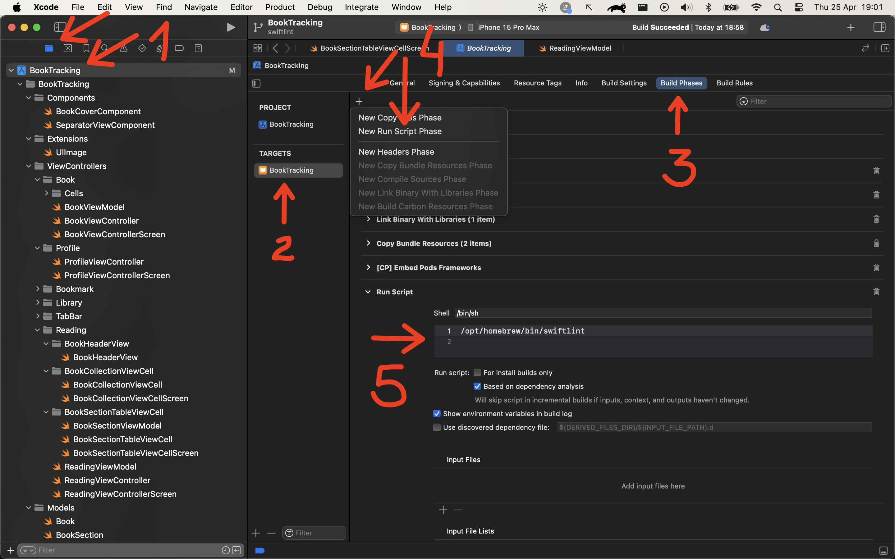The width and height of the screenshot is (895, 559).
Task: Click the swiftlint script line in editor
Action: (522, 331)
